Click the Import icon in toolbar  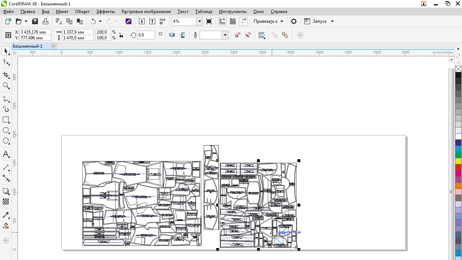[x=142, y=21]
